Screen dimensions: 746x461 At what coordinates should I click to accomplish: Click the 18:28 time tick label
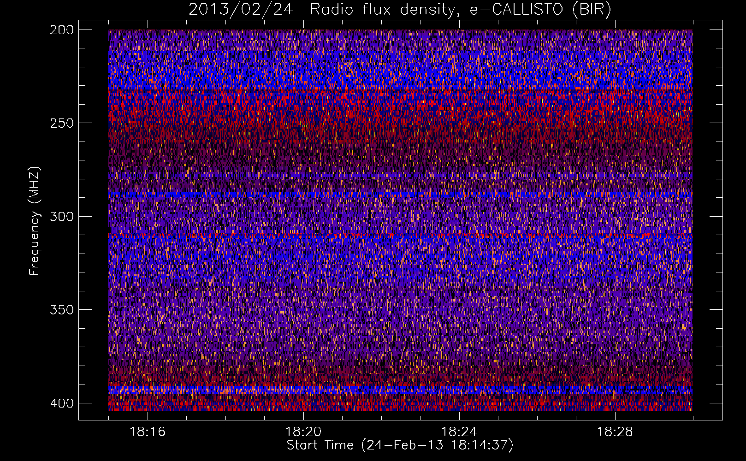coord(615,432)
